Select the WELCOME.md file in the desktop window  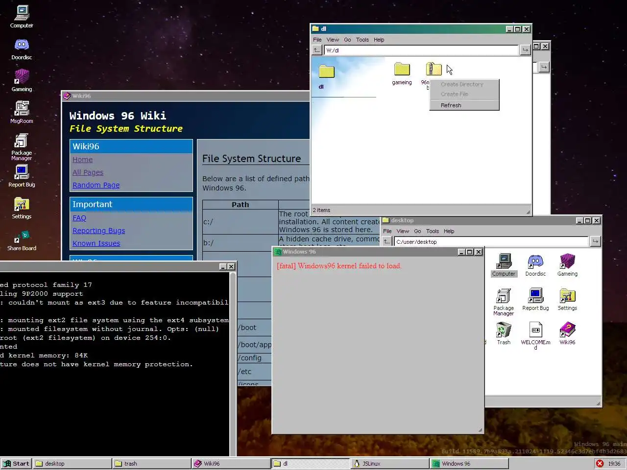tap(535, 336)
